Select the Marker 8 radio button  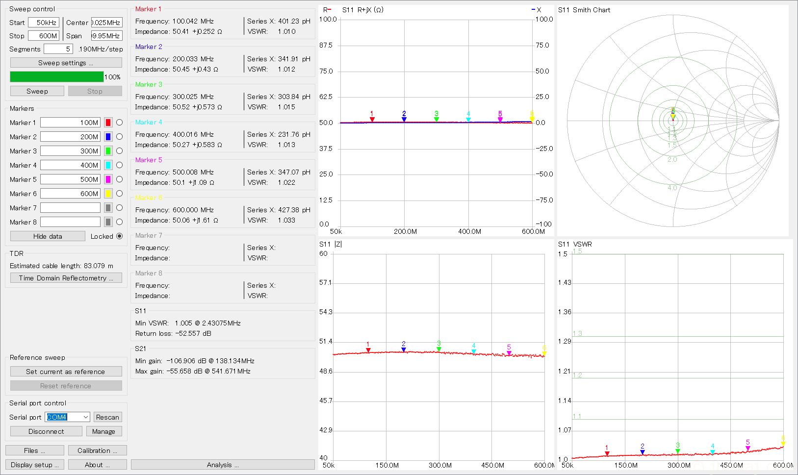point(119,222)
